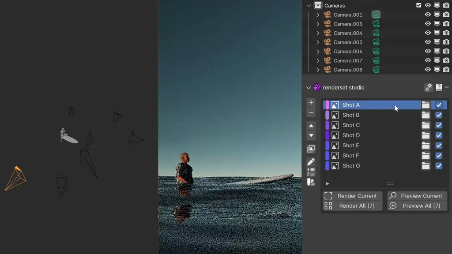Move selected shot up in list

click(311, 126)
